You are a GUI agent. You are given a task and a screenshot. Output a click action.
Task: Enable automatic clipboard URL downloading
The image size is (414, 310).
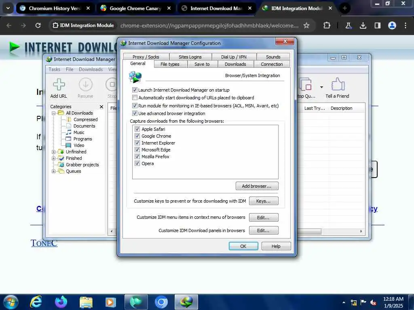135,98
